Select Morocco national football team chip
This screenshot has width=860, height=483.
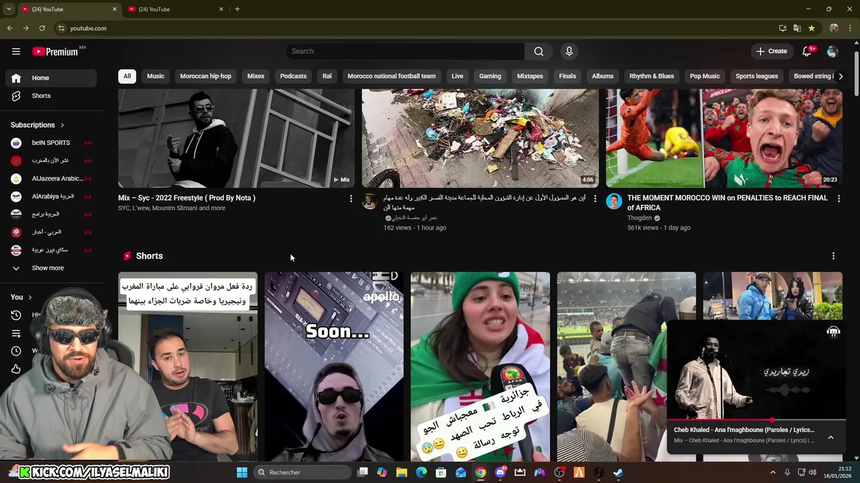(x=392, y=76)
